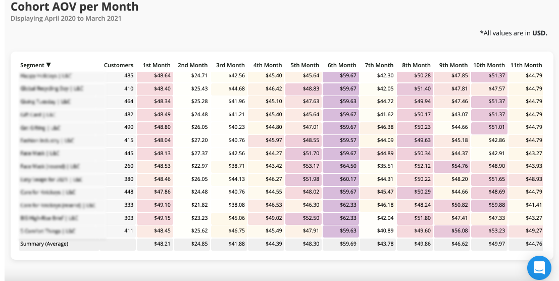The width and height of the screenshot is (559, 281).
Task: Click the $53.23 tenth month cell
Action: tap(489, 231)
